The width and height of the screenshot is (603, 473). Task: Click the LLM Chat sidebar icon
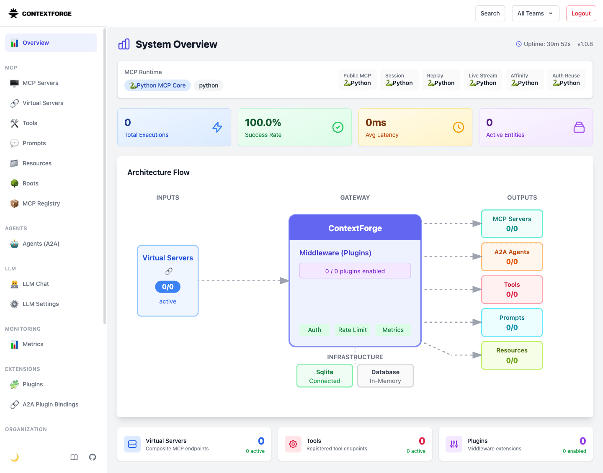15,284
